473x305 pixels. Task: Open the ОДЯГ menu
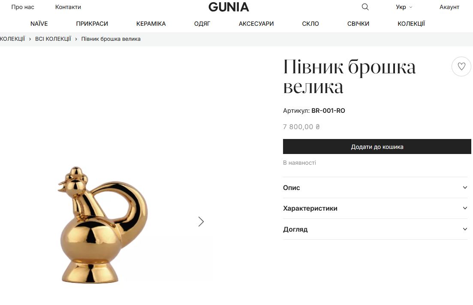pos(202,24)
